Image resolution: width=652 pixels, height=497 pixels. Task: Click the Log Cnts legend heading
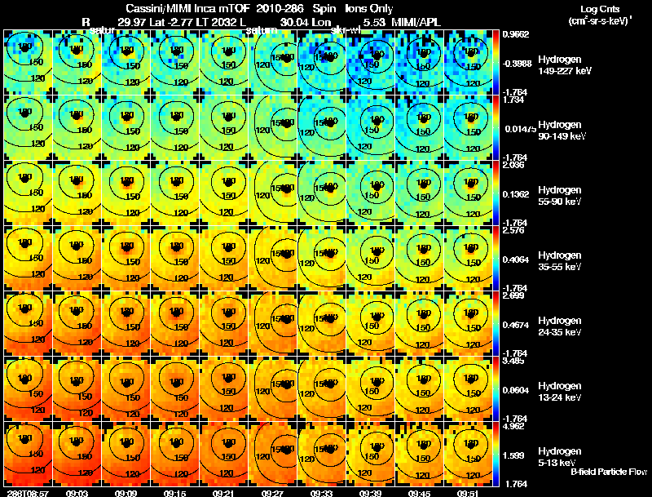(600, 9)
